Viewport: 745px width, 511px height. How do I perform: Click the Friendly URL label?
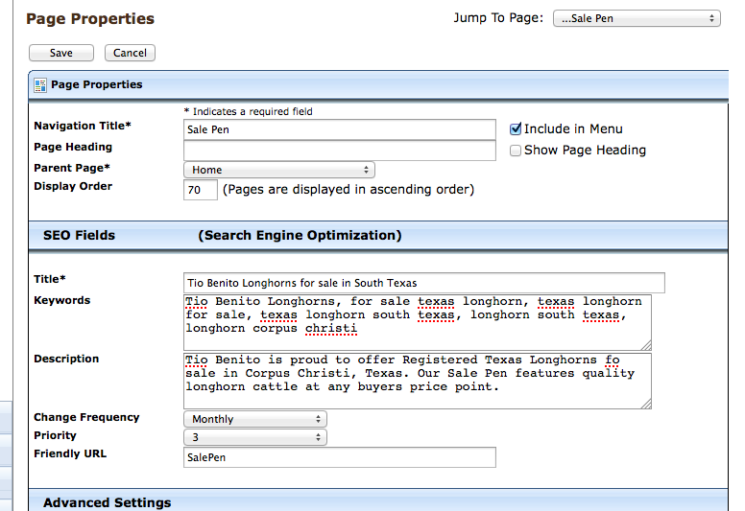[x=70, y=453]
